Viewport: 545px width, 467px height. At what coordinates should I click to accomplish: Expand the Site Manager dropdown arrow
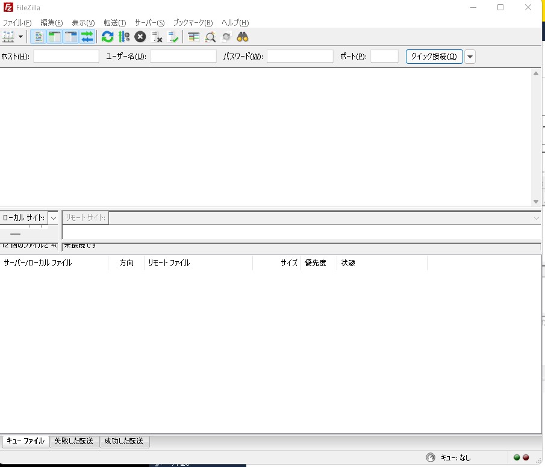tap(21, 37)
